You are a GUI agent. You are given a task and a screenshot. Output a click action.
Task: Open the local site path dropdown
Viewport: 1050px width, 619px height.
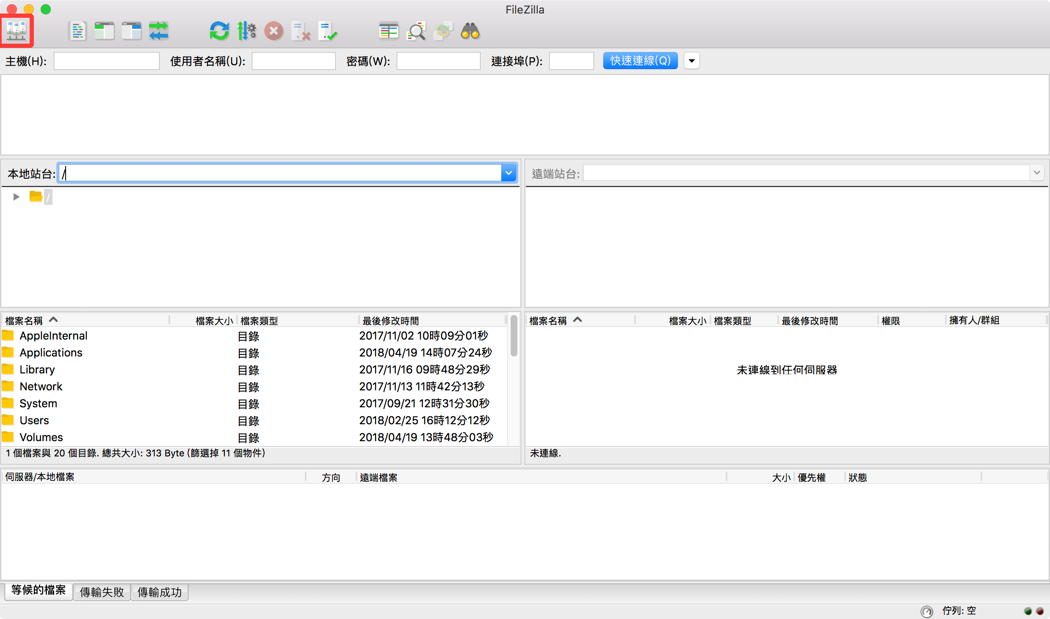pyautogui.click(x=508, y=173)
